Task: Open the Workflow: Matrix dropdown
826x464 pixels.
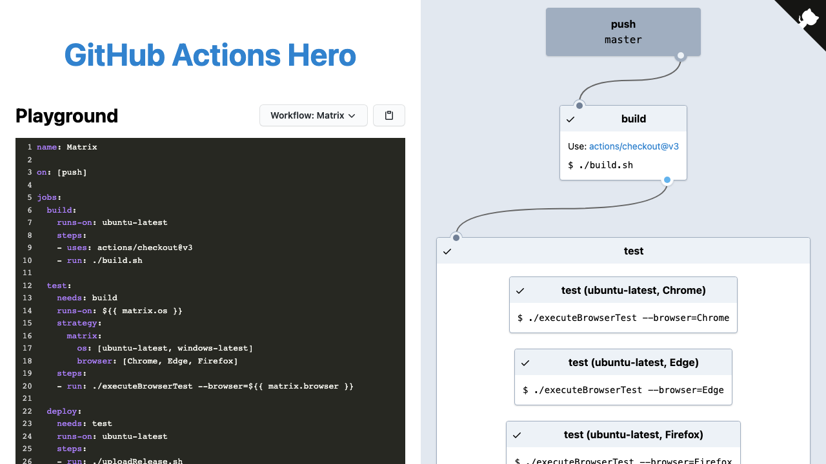Action: click(x=313, y=115)
